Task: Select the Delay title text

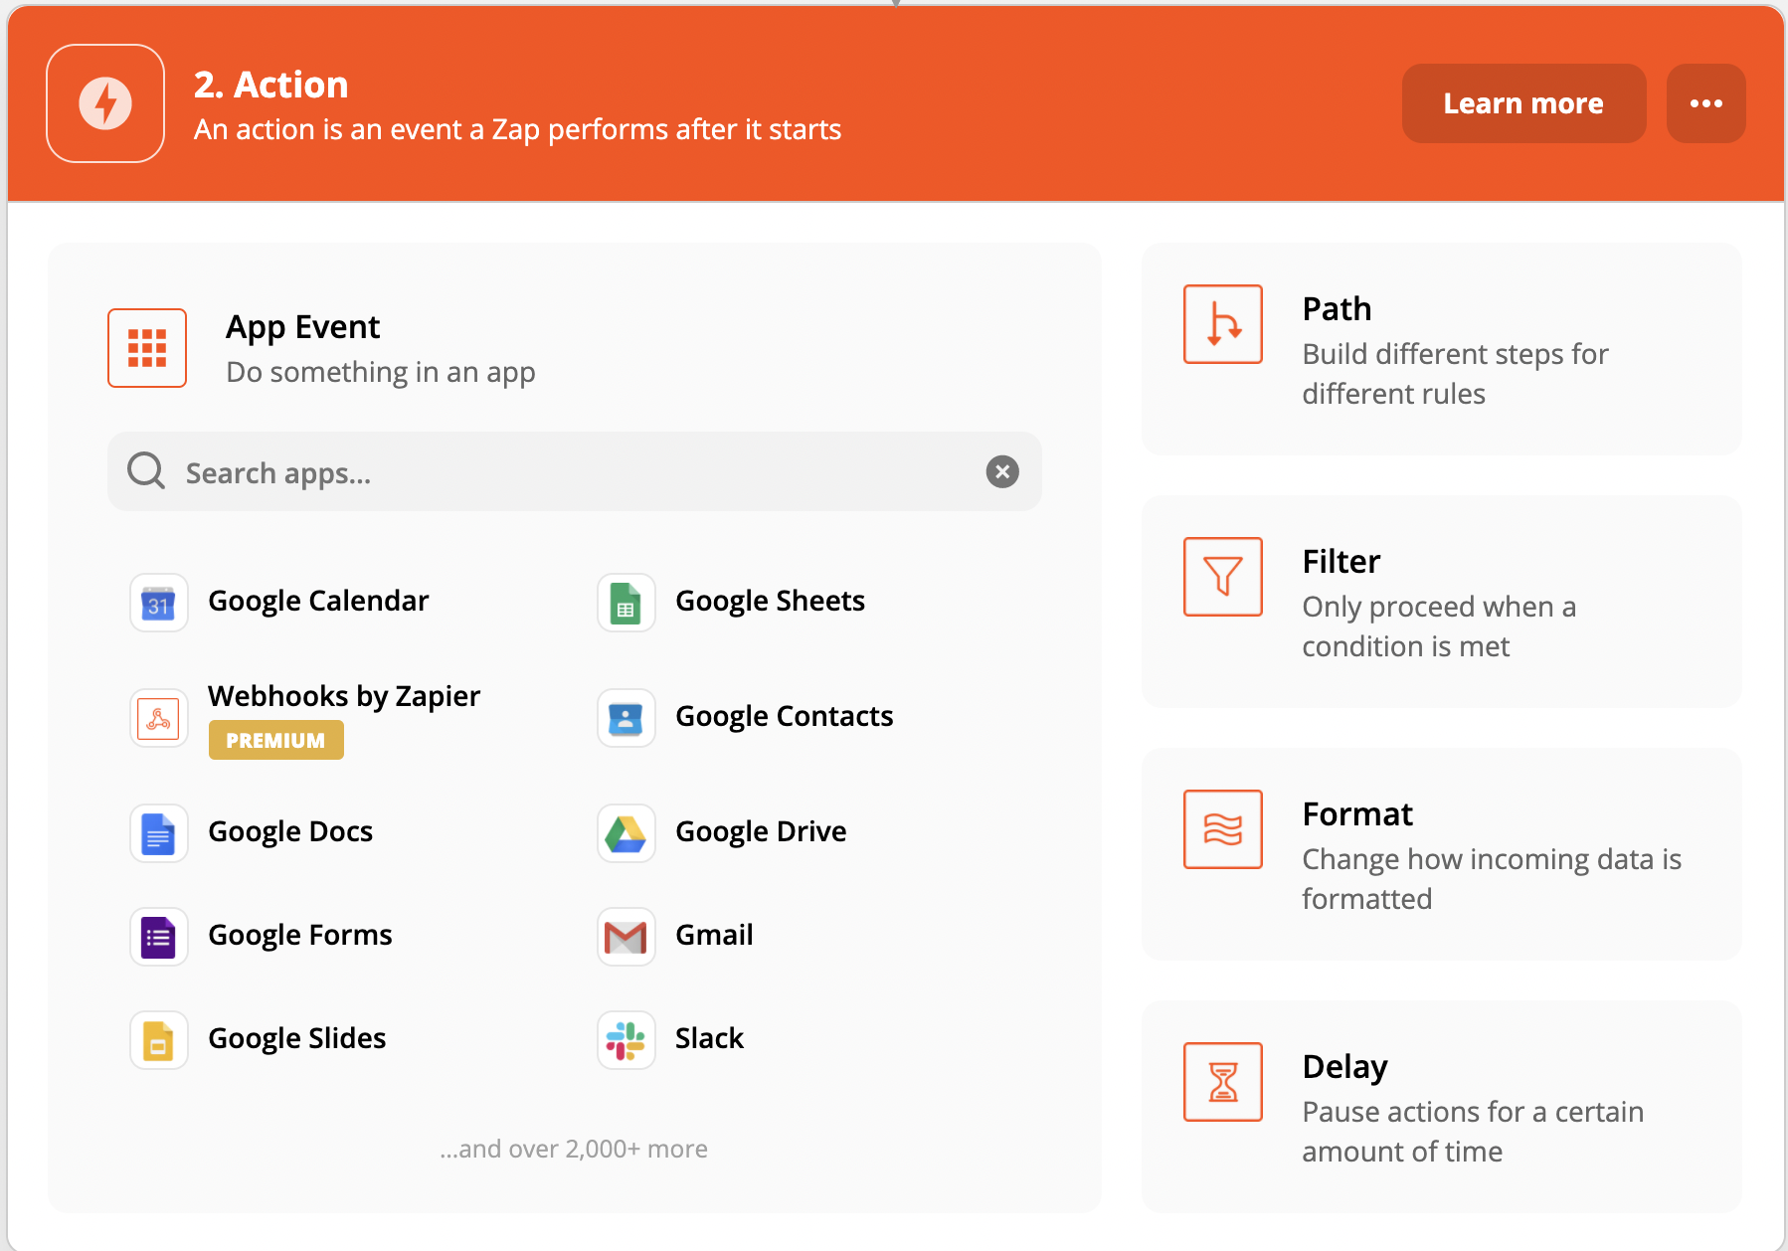Action: tap(1344, 1067)
